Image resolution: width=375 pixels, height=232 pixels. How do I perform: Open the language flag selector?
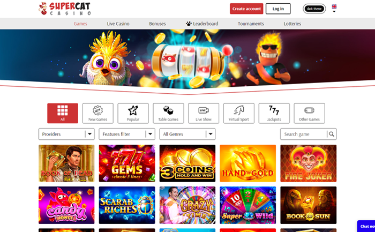[334, 8]
